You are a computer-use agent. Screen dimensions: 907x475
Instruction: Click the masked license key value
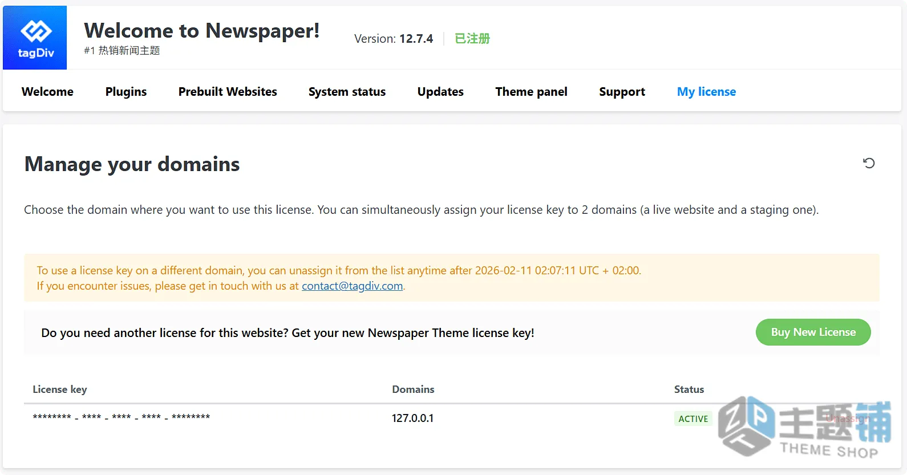coord(122,417)
